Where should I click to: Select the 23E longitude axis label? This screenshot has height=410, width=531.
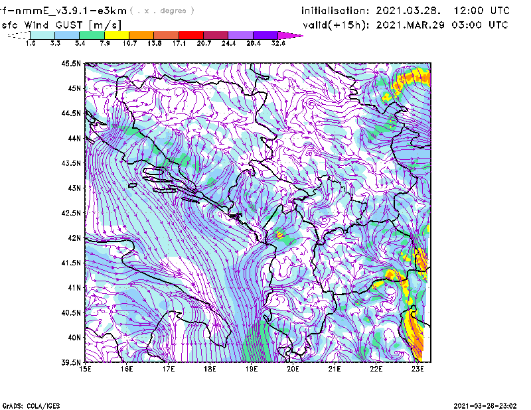click(417, 369)
